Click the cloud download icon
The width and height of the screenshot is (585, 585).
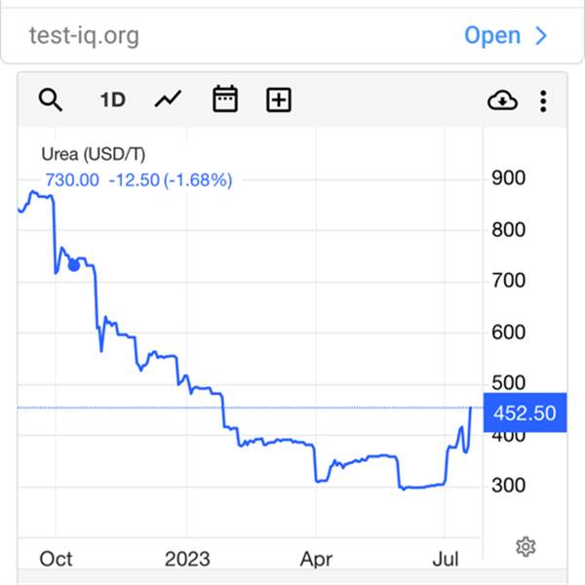[x=502, y=99]
